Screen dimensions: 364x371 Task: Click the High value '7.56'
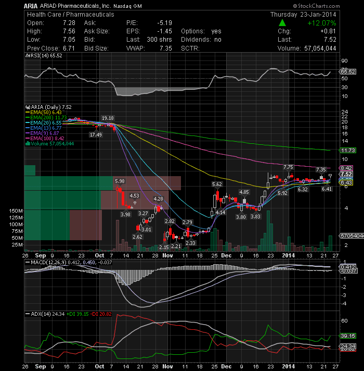69,31
